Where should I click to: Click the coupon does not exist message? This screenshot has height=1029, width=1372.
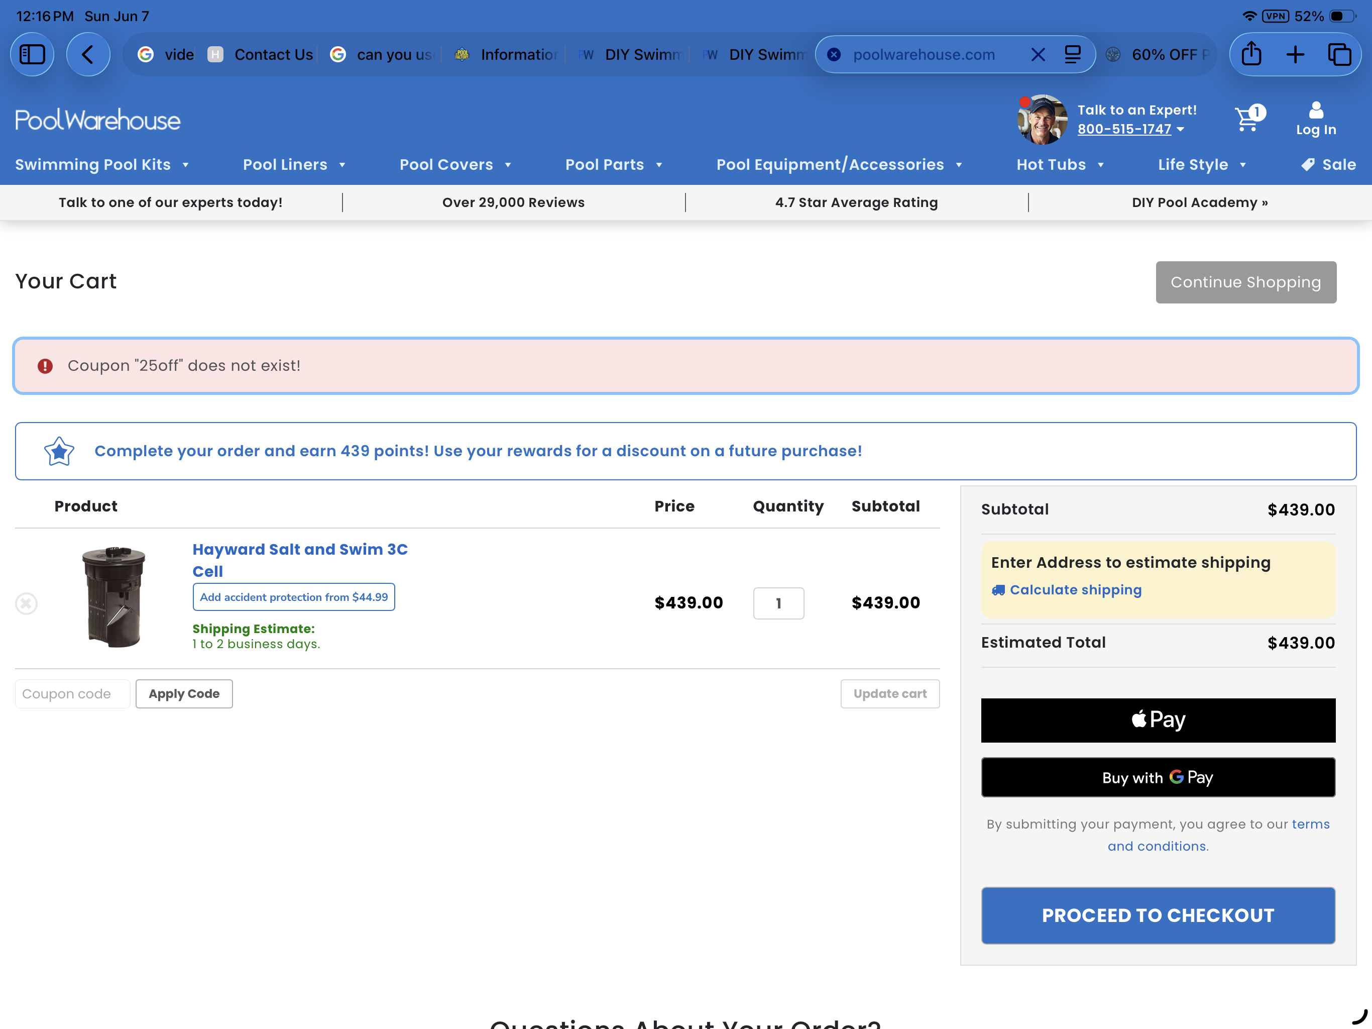pyautogui.click(x=184, y=366)
